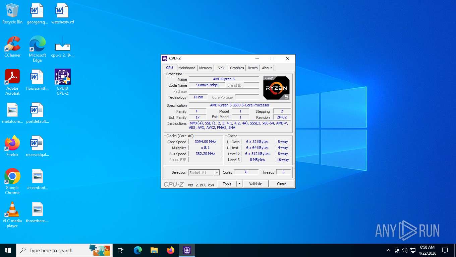Open the portdefault Word document icon

pos(37,113)
